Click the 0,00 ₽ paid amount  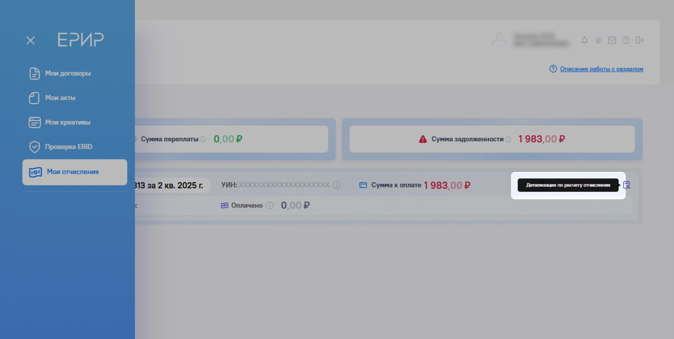pyautogui.click(x=295, y=205)
